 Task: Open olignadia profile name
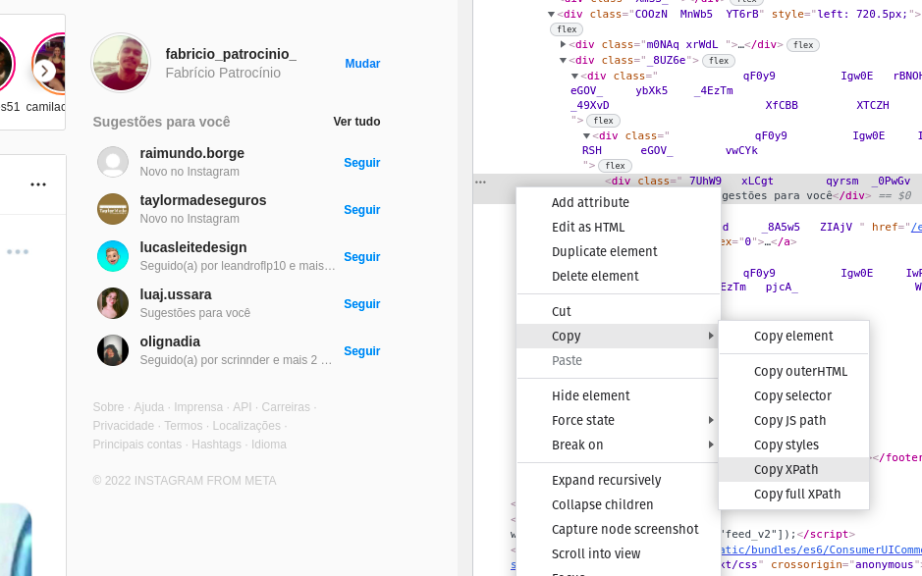[170, 341]
